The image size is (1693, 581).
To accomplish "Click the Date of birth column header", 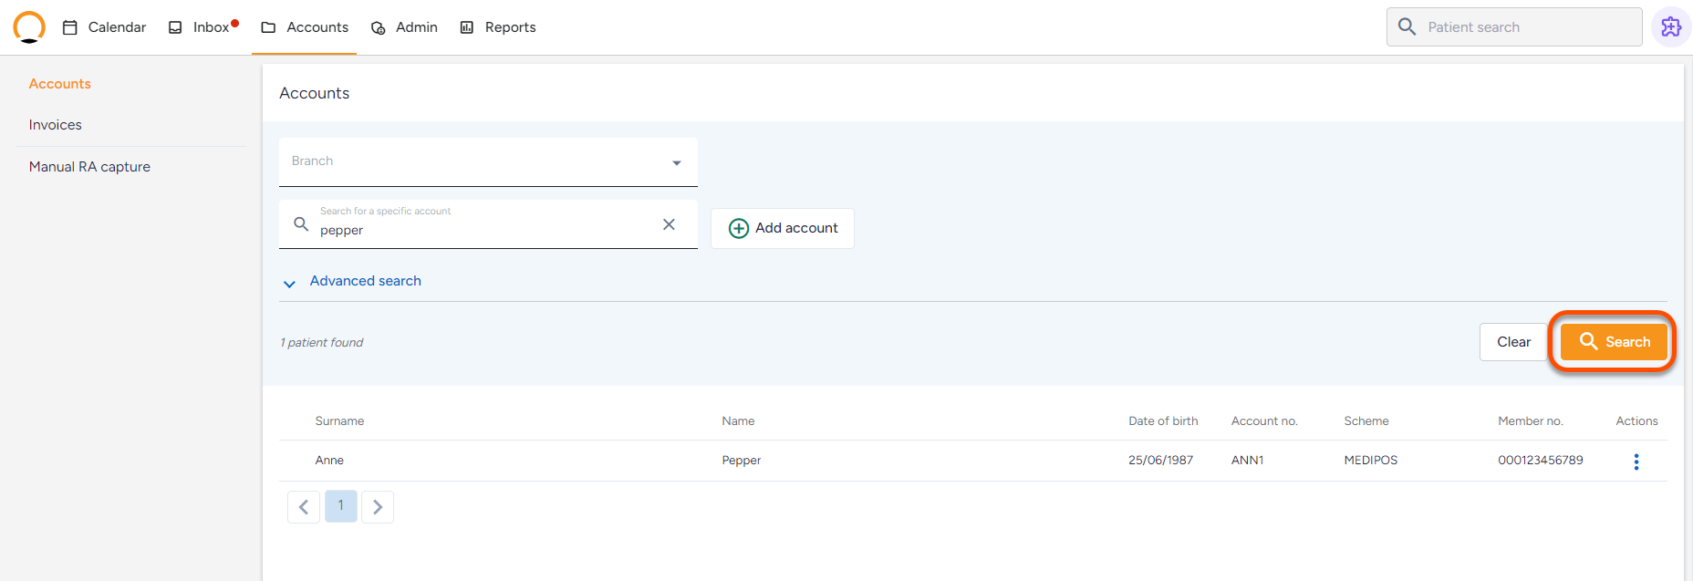I will pos(1163,421).
